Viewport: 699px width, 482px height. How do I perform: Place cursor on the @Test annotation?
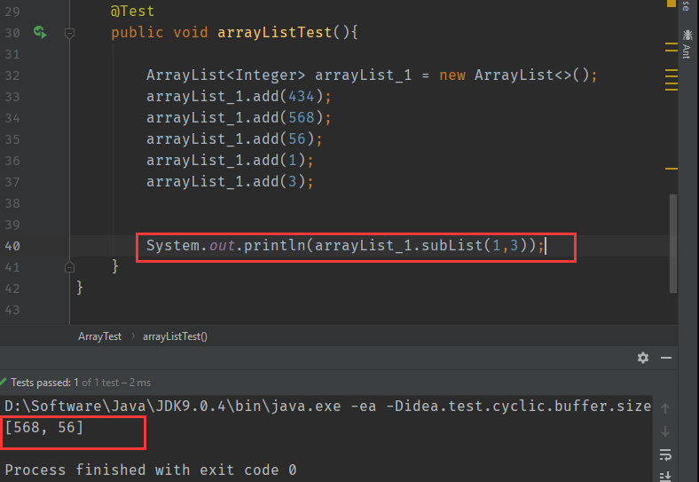pos(132,12)
